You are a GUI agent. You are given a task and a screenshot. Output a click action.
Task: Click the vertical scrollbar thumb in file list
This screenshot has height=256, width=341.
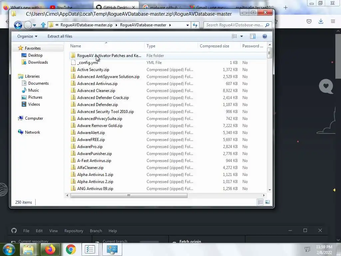click(269, 53)
